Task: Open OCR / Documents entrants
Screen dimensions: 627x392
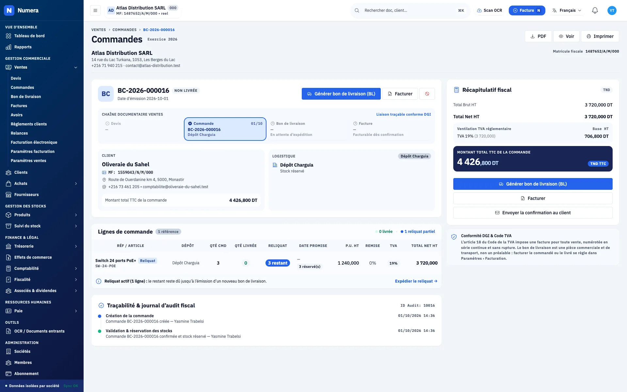Action: click(x=42, y=331)
